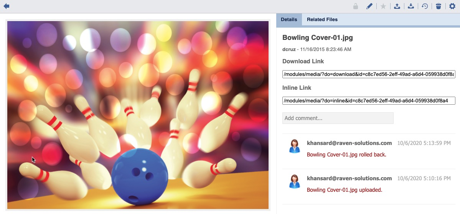Viewport: 460px width, 214px height.
Task: Click the Download Link text field
Action: pyautogui.click(x=368, y=74)
